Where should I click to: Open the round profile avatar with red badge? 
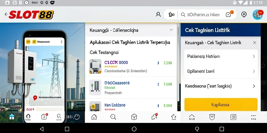(258, 15)
